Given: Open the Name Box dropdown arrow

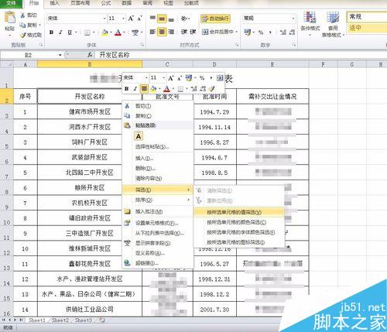Looking at the screenshot, I should pos(60,55).
